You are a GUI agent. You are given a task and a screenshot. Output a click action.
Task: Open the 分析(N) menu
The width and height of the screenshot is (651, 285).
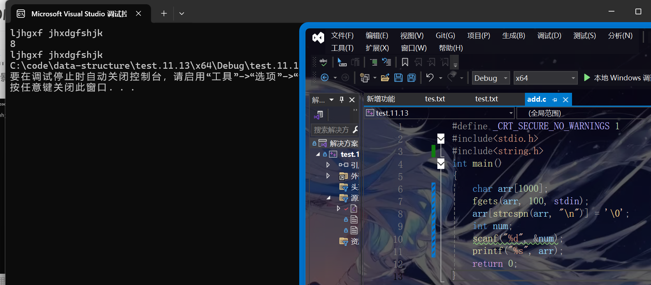pyautogui.click(x=620, y=36)
